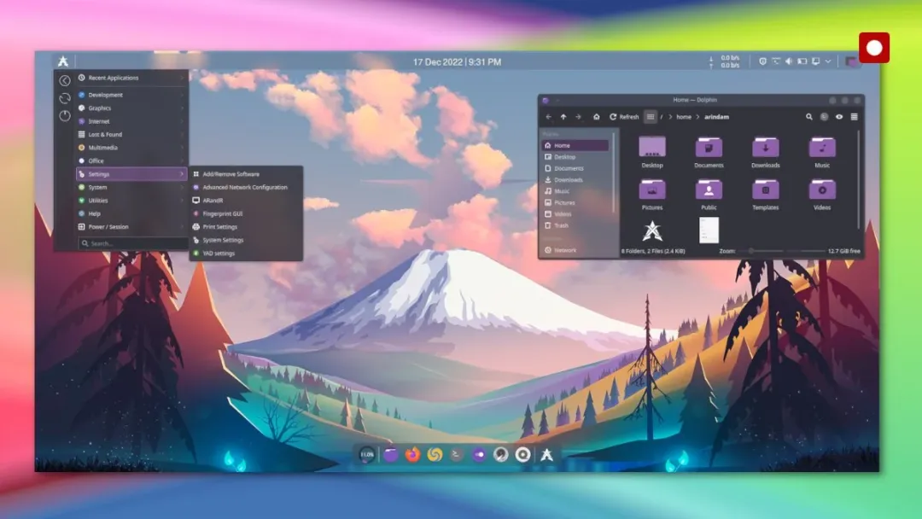
Task: Click the volume icon in system tray
Action: 789,61
